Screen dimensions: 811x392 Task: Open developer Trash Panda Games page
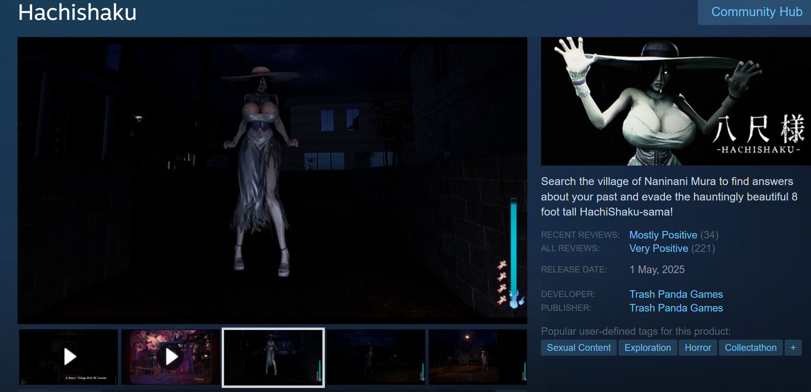[676, 294]
